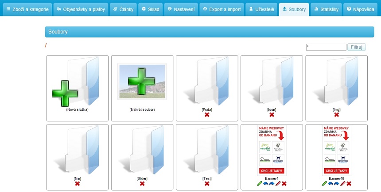
Task: Open the Objednávky a platby tab
Action: (81, 9)
